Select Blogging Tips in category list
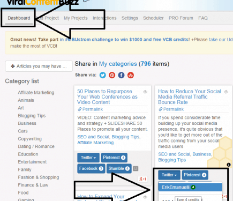 point(32,116)
